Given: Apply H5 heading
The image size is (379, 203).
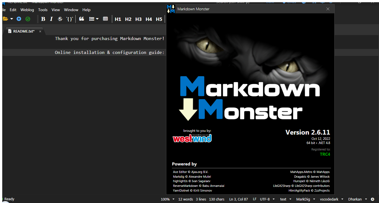Looking at the screenshot, I should pyautogui.click(x=159, y=19).
